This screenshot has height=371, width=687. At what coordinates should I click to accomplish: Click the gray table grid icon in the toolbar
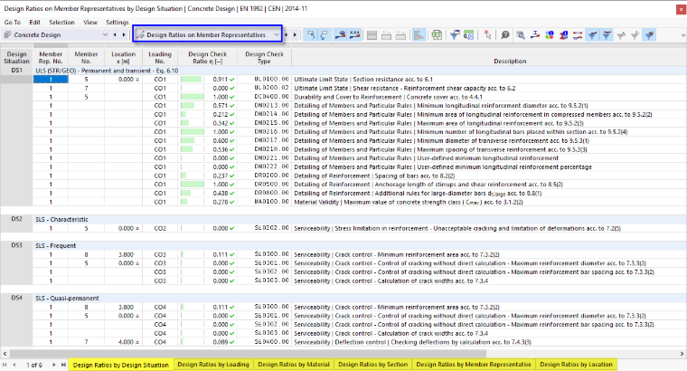(x=372, y=35)
